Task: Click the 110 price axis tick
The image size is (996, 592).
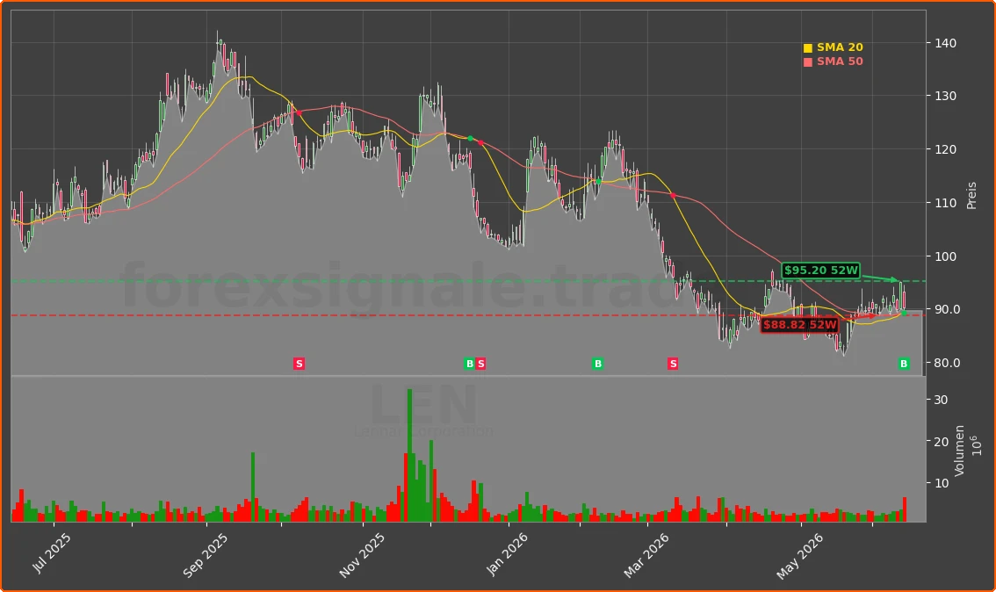Action: coord(945,203)
